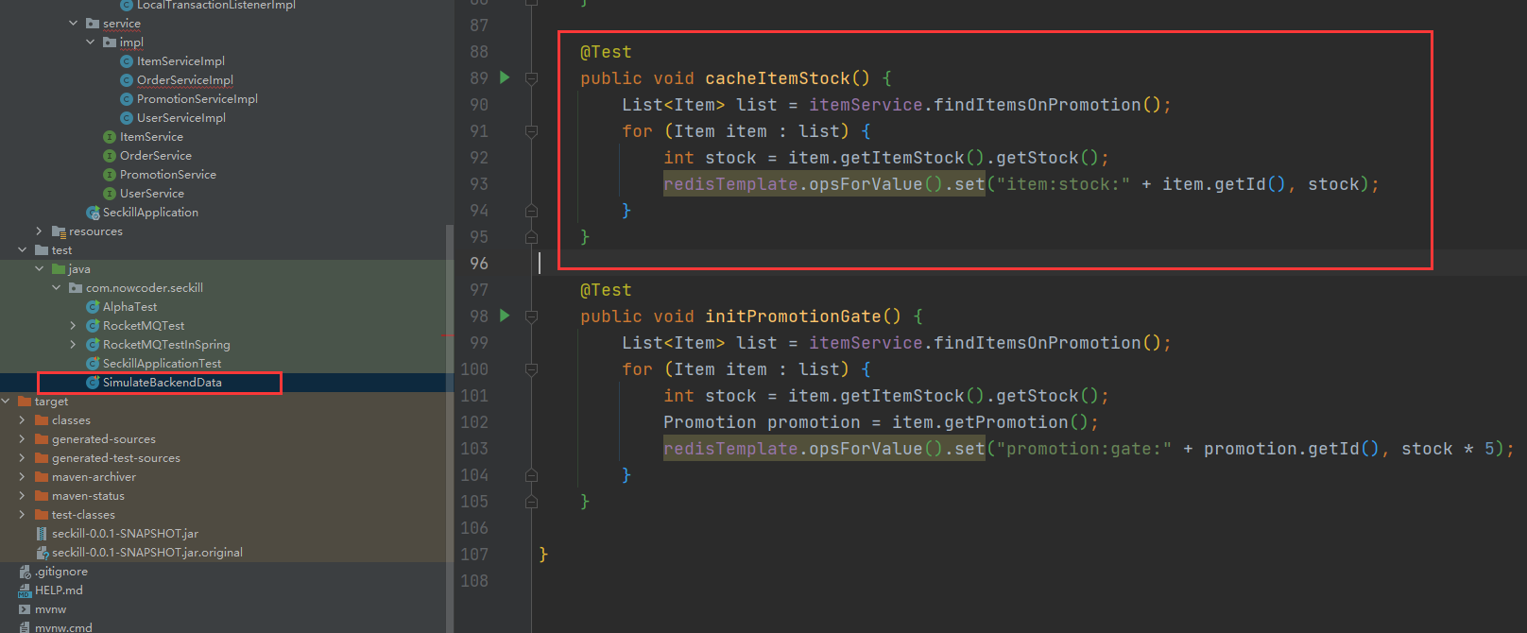Fold the for loop at line 100
The image size is (1527, 633).
[x=531, y=369]
